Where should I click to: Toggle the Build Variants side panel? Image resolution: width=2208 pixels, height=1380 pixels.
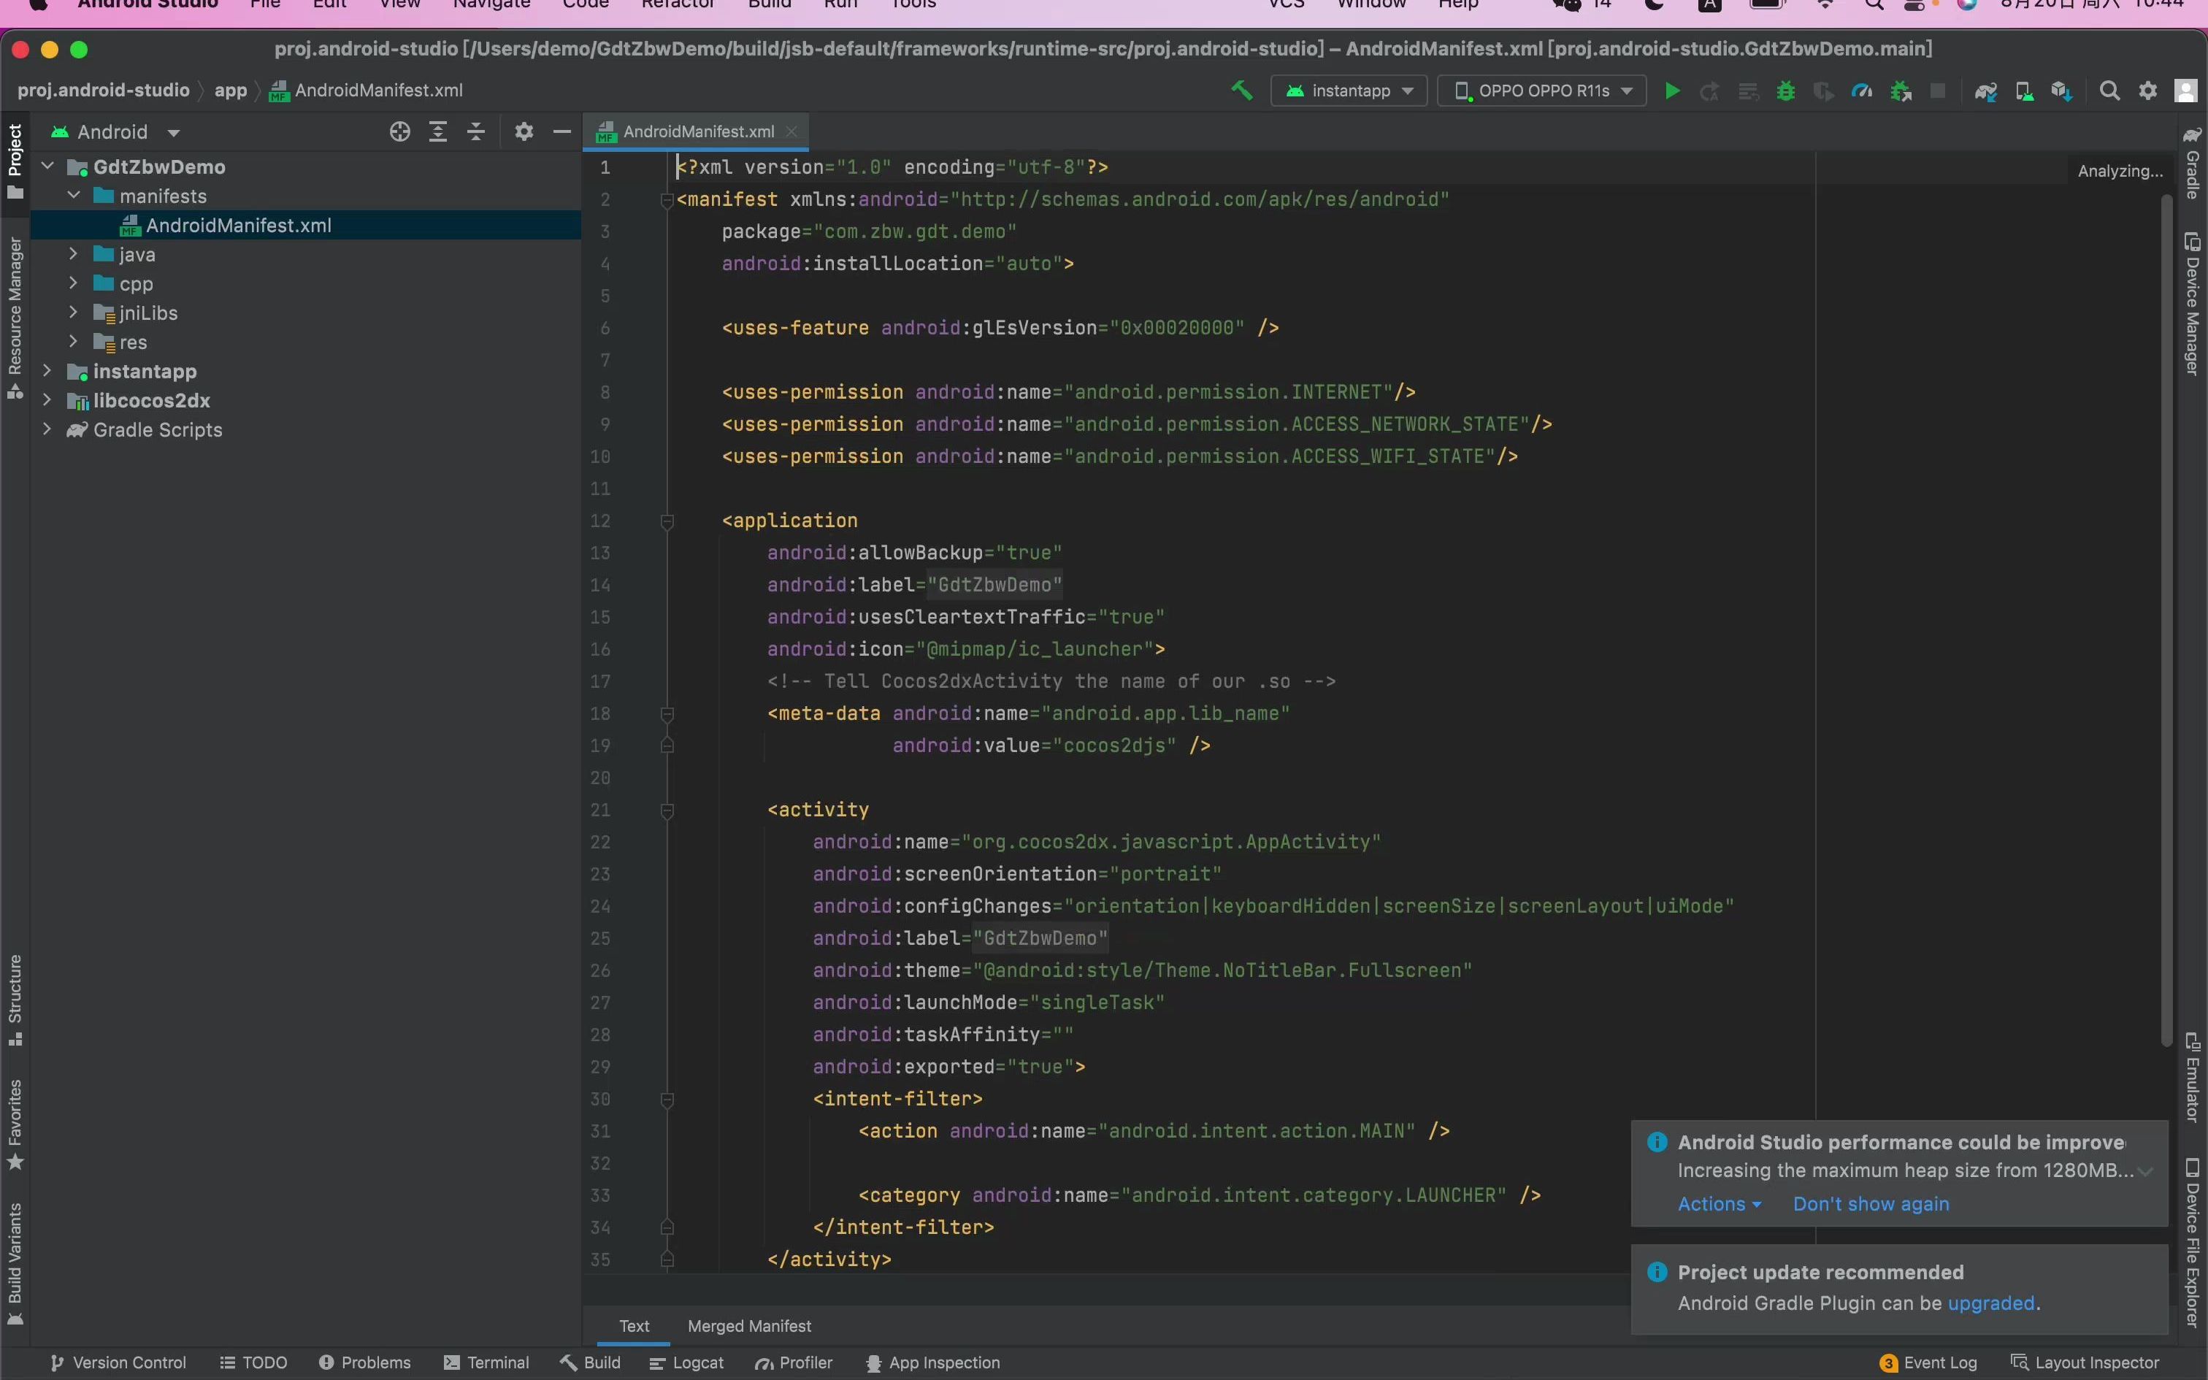[x=15, y=1263]
